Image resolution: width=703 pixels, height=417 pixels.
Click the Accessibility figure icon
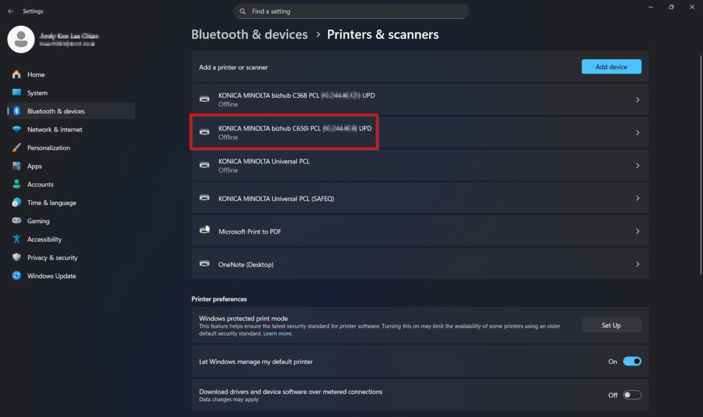pos(16,239)
